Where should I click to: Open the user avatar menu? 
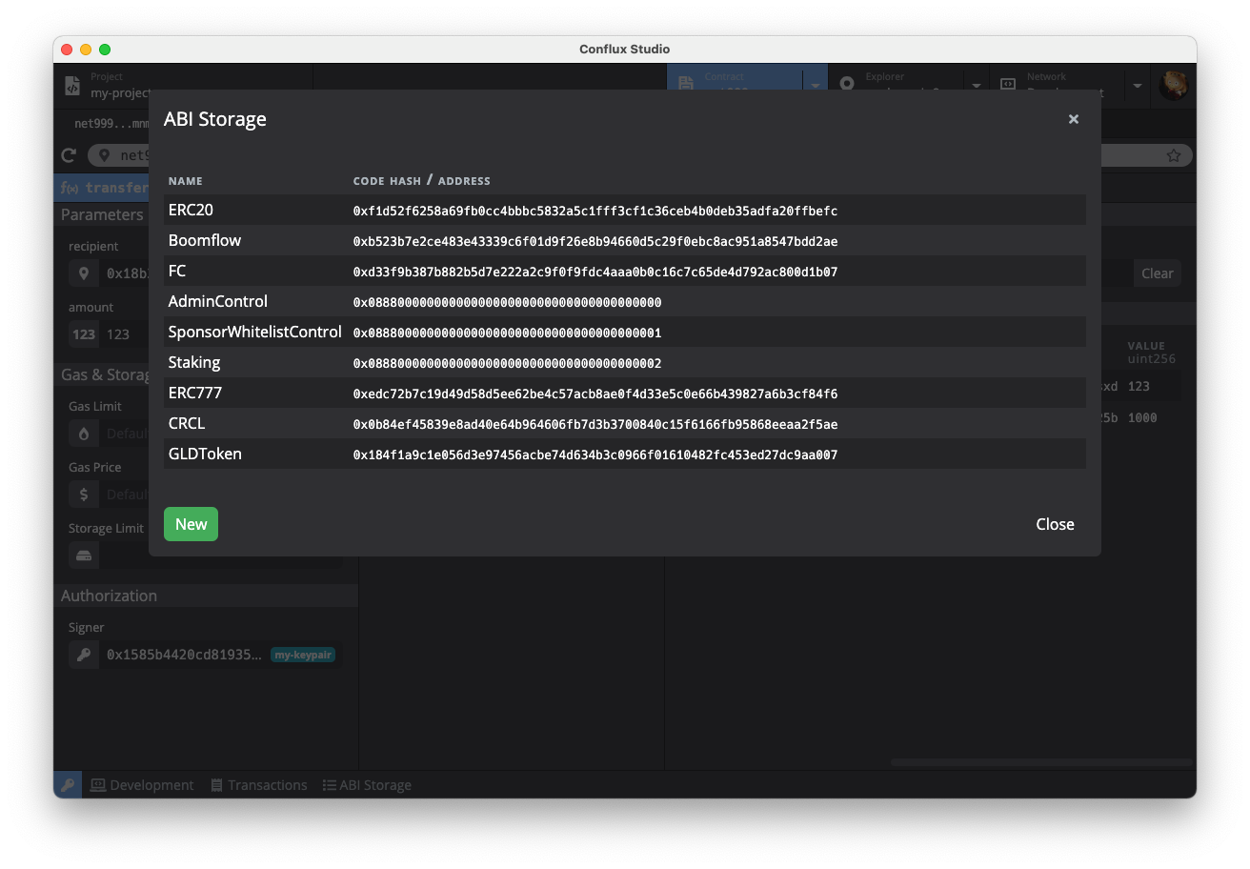tap(1174, 85)
